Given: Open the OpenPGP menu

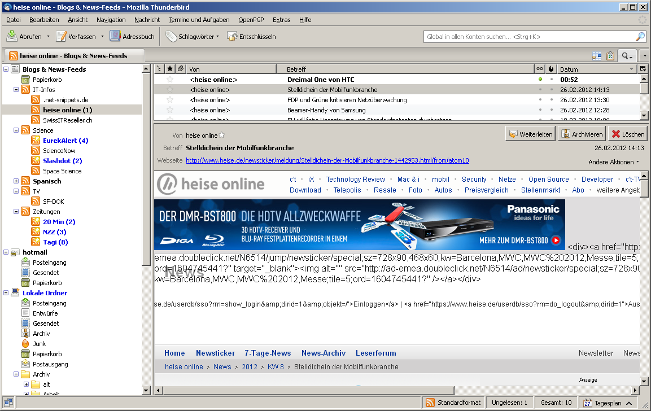Looking at the screenshot, I should (x=251, y=20).
